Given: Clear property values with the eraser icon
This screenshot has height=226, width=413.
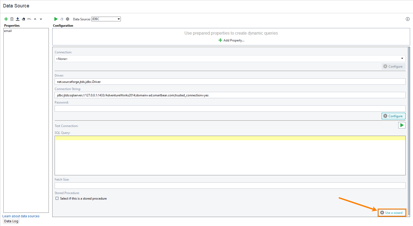Looking at the screenshot, I should coord(23,19).
